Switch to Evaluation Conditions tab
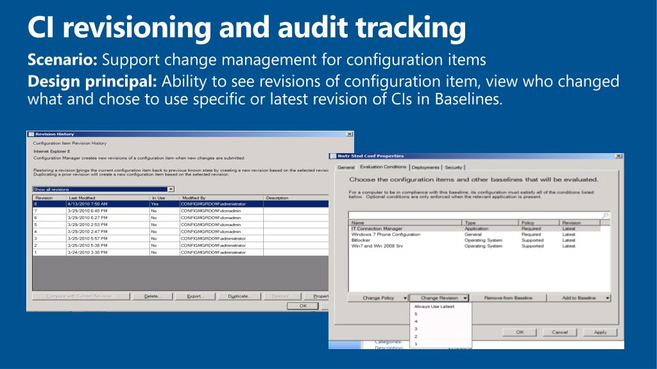Viewport: 657px width, 369px height. coord(383,167)
